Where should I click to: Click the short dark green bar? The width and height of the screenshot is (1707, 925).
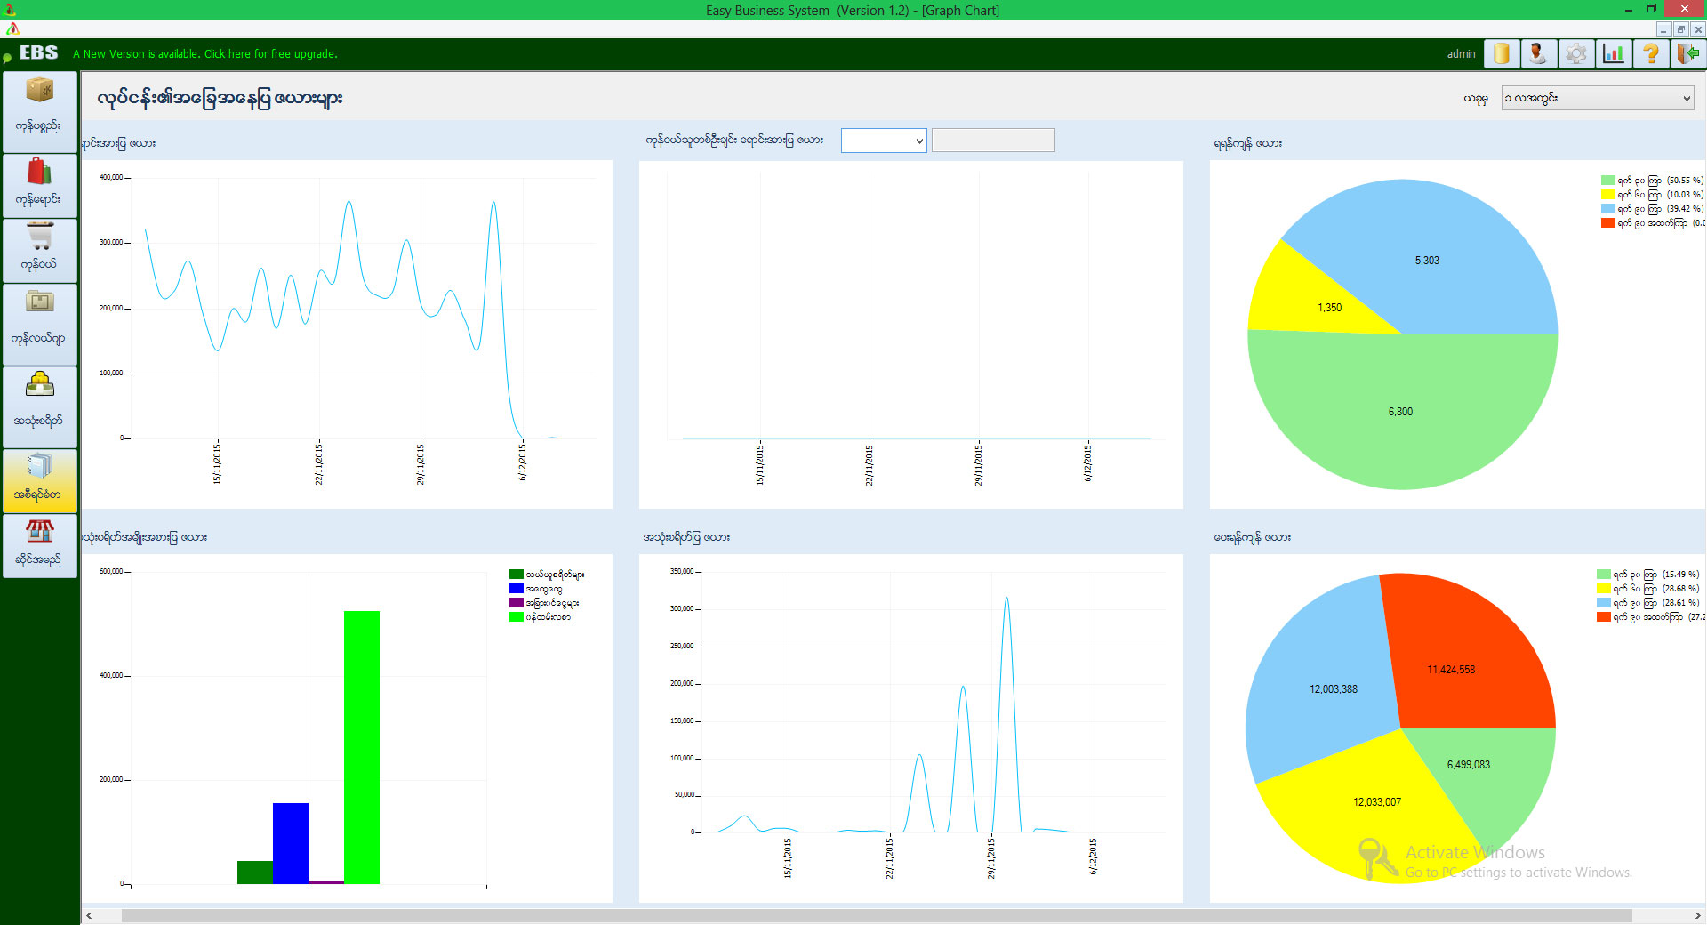255,873
